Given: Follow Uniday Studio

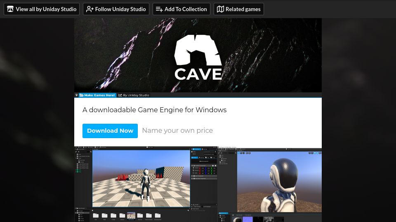Looking at the screenshot, I should (x=116, y=9).
